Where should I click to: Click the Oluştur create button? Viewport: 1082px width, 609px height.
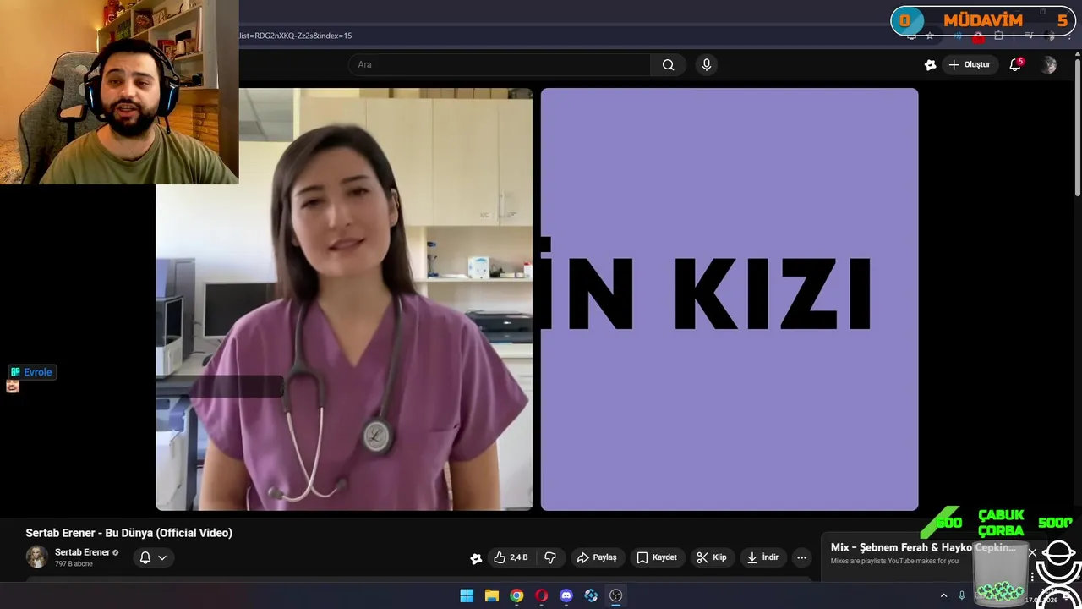tap(969, 64)
